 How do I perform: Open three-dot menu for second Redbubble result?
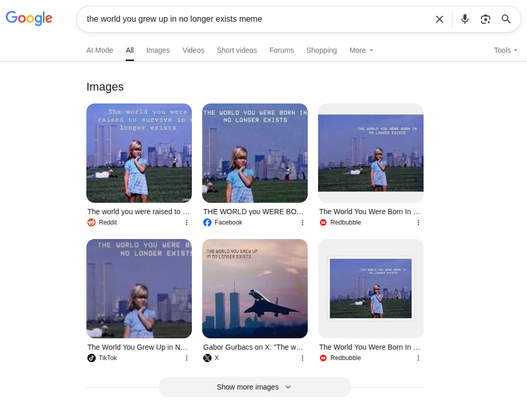[418, 358]
